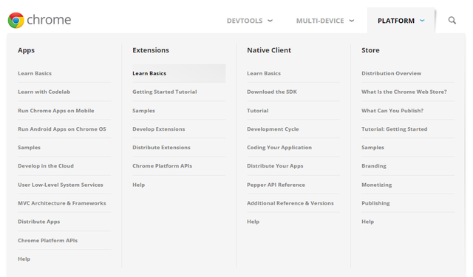Open Getting Started Tutorial
473x277 pixels.
[165, 92]
